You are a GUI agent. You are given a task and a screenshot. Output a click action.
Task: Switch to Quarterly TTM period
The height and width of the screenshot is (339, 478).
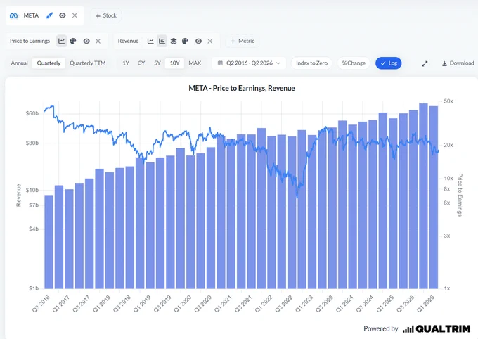87,63
